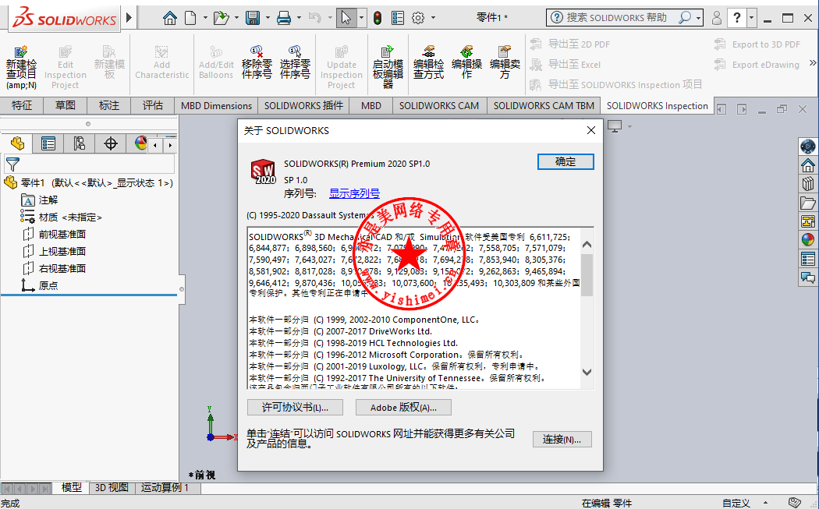Save the part with the Save icon

click(x=253, y=18)
